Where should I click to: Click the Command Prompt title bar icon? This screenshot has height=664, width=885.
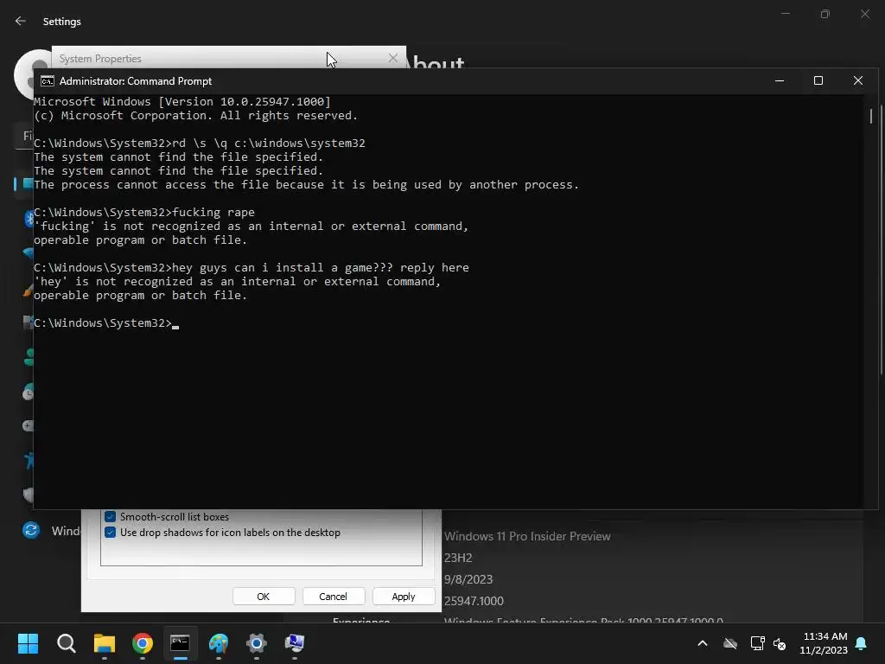coord(48,81)
